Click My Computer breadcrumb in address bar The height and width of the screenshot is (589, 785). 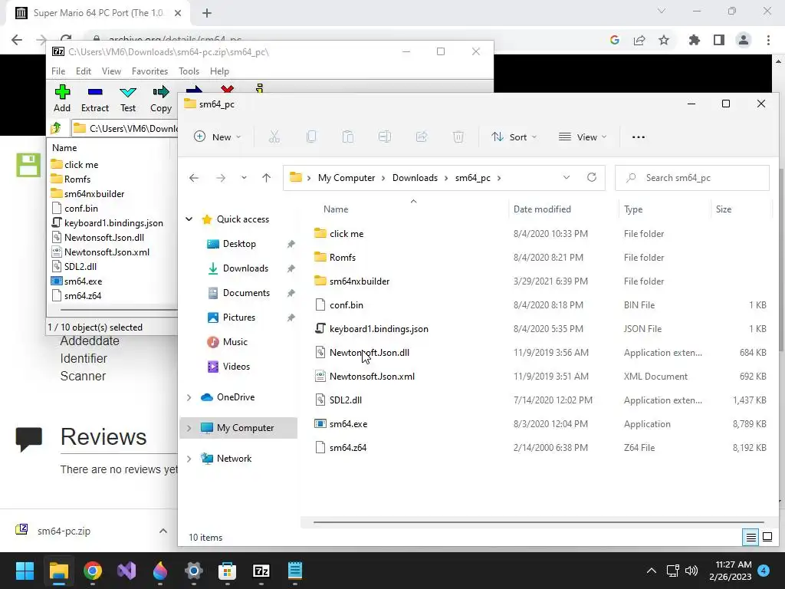tap(347, 178)
